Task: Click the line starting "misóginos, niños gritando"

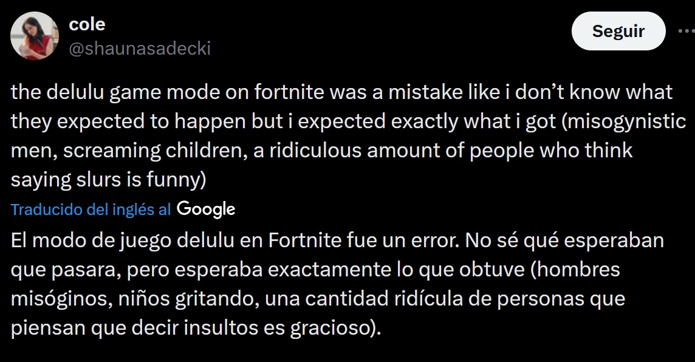Action: click(x=318, y=299)
